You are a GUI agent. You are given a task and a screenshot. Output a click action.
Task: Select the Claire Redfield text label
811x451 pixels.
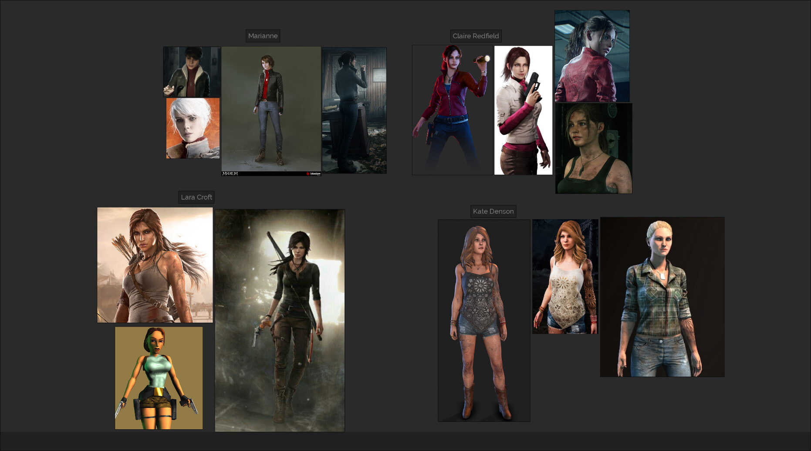476,36
